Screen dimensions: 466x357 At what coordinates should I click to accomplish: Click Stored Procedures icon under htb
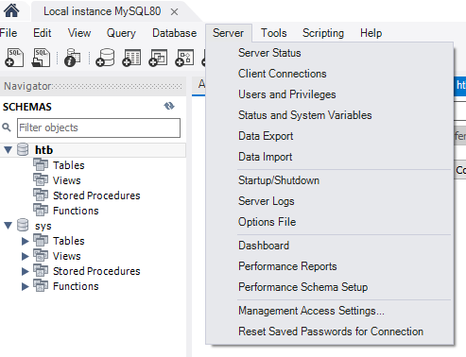(x=41, y=195)
